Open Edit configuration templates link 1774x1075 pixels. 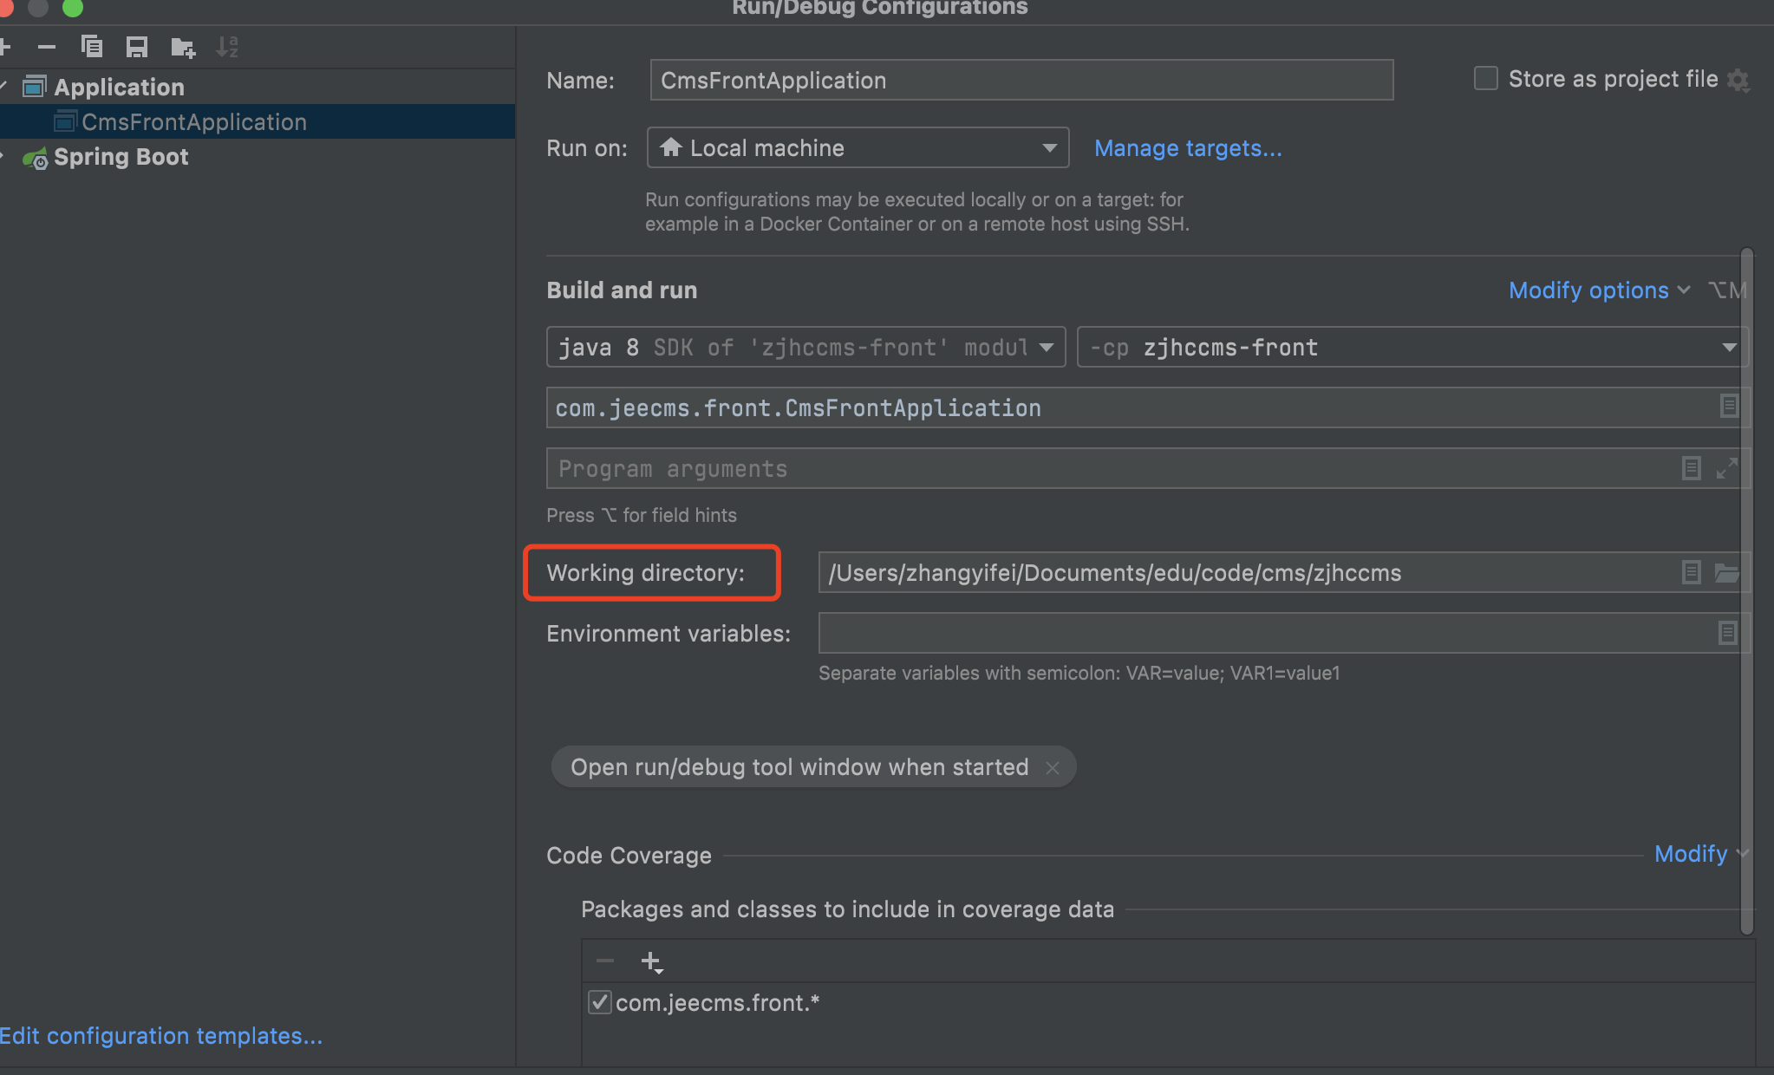tap(161, 1036)
